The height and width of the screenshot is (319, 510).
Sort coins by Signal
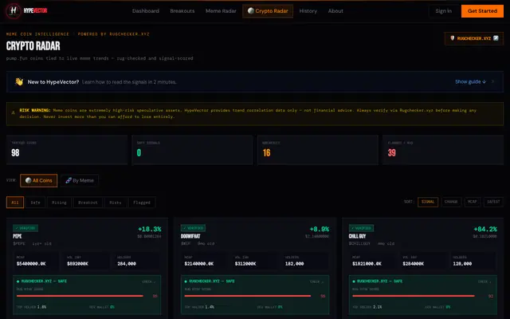tap(428, 202)
